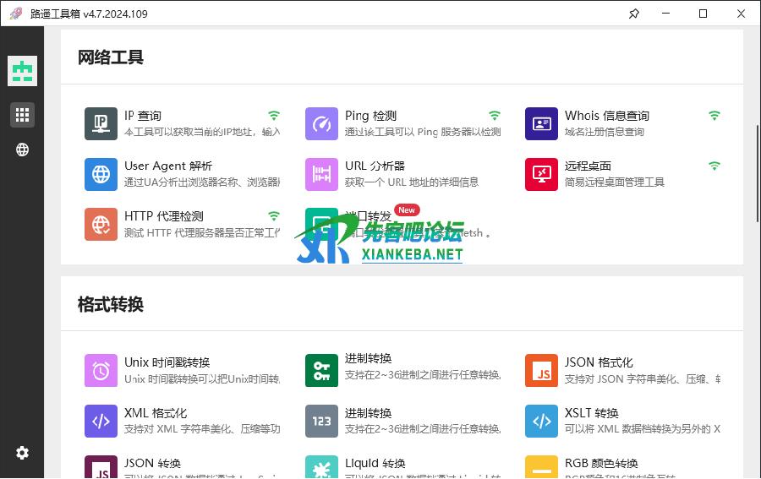Click the 端口转发 tool title
The width and height of the screenshot is (761, 479).
point(368,216)
